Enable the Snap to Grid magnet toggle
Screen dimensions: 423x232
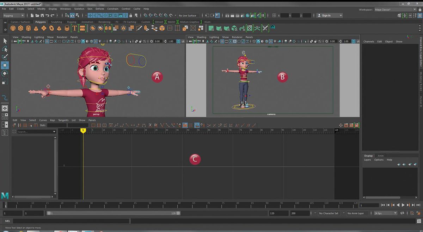coord(91,15)
